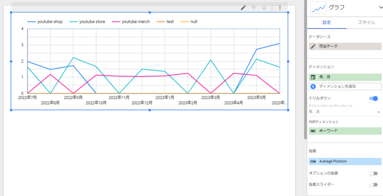The height and width of the screenshot is (196, 383).
Task: Click the down arrow drill-down icon
Action: [264, 7]
